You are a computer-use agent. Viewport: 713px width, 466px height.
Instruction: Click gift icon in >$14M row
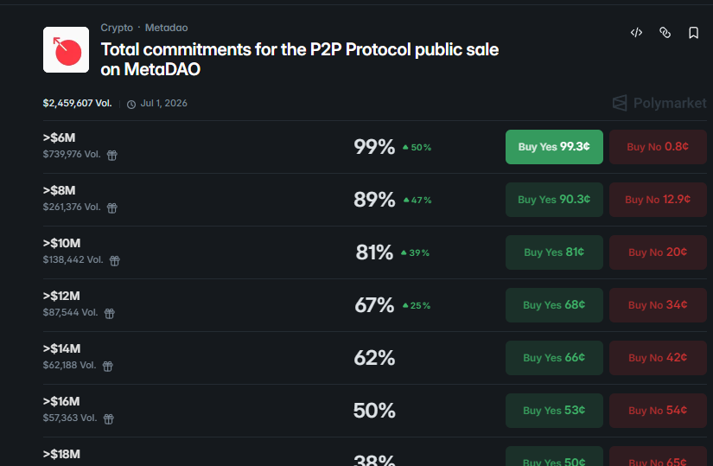pyautogui.click(x=108, y=366)
